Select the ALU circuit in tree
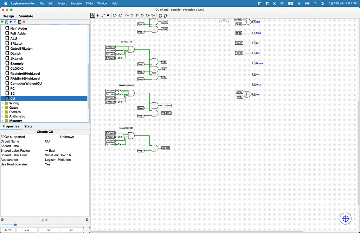 (x=13, y=38)
